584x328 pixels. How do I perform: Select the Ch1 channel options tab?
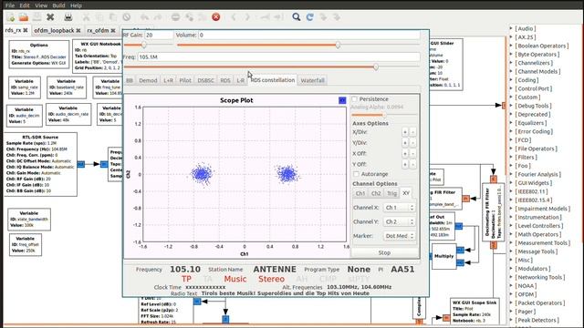click(x=360, y=193)
